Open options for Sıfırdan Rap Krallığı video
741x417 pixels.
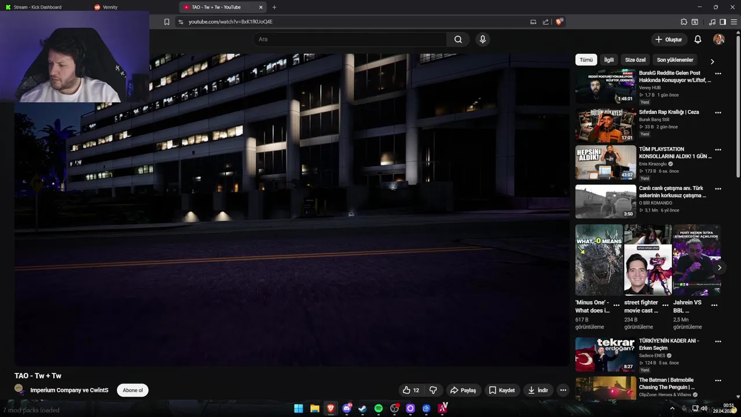(x=718, y=112)
